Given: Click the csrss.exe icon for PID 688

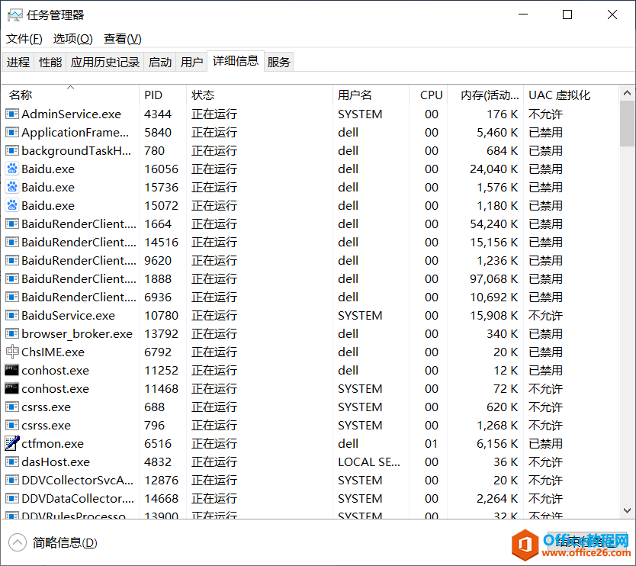Looking at the screenshot, I should point(12,407).
